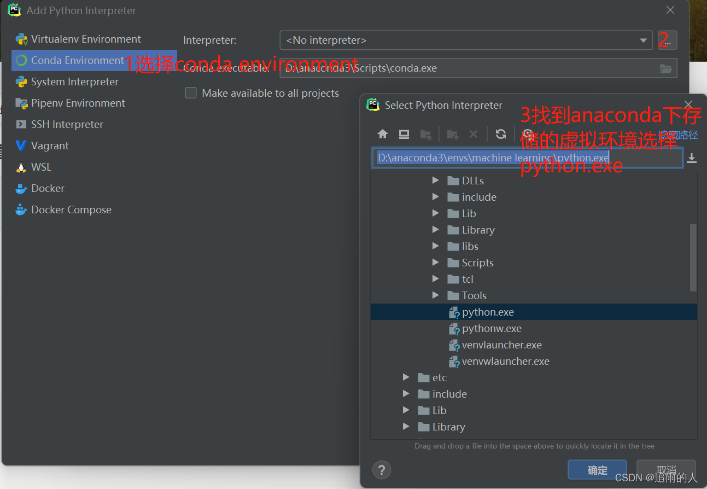Close the Select Python Interpreter dialog
The image size is (707, 489).
688,104
